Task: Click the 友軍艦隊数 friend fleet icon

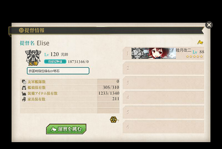Action: pos(24,82)
